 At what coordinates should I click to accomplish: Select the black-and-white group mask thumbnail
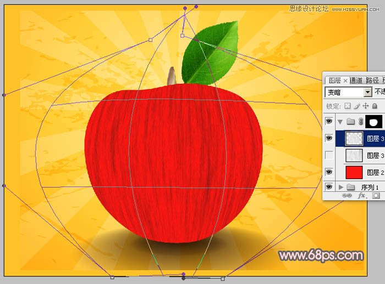(373, 122)
